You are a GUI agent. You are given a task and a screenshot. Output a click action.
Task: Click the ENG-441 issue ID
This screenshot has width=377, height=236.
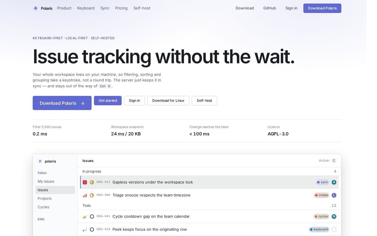(x=103, y=217)
